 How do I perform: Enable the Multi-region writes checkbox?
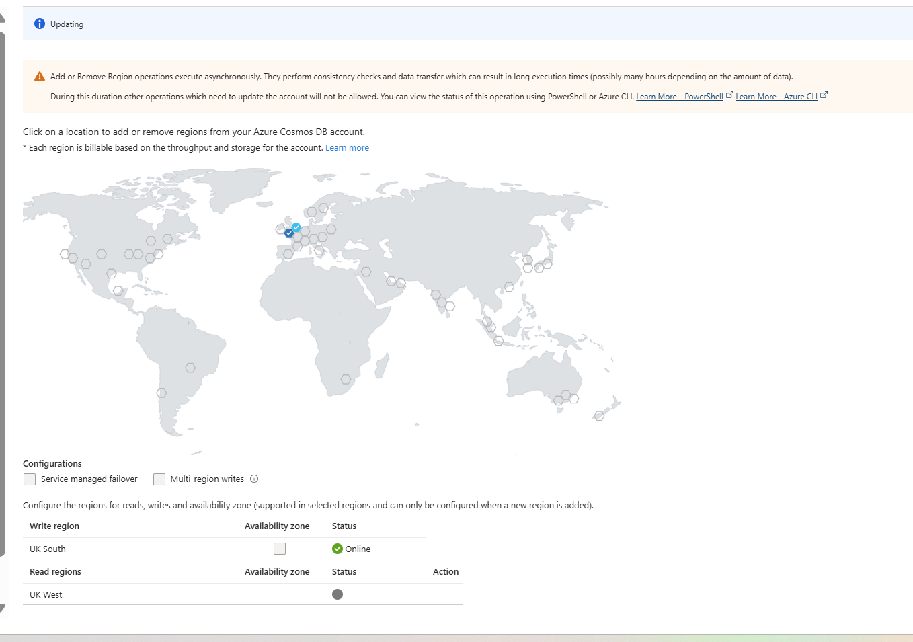[159, 479]
